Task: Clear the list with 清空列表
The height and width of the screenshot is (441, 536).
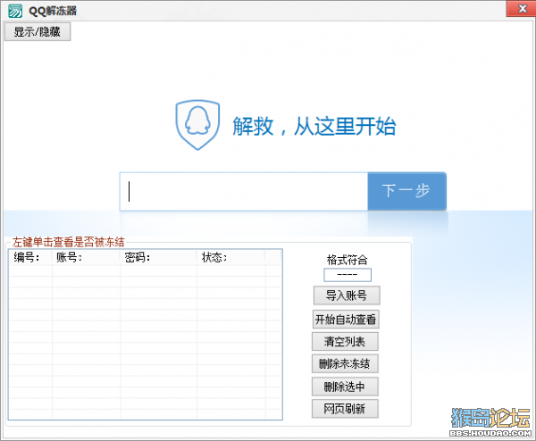Action: 345,342
